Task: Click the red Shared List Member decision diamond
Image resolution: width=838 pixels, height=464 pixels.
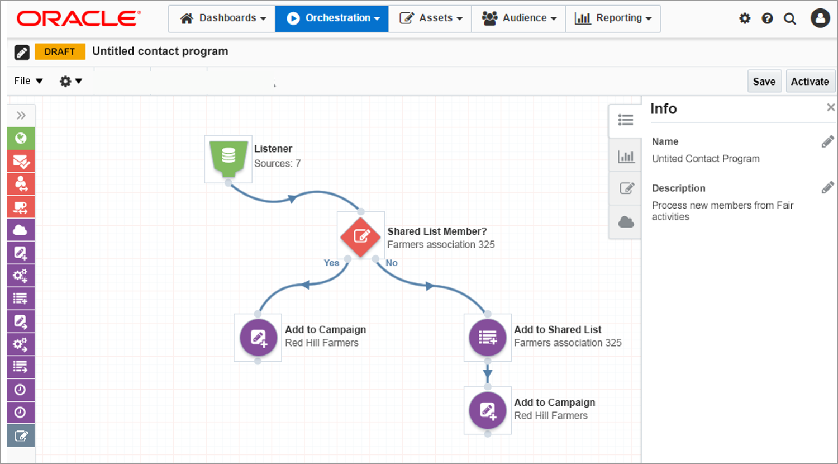Action: [x=361, y=236]
